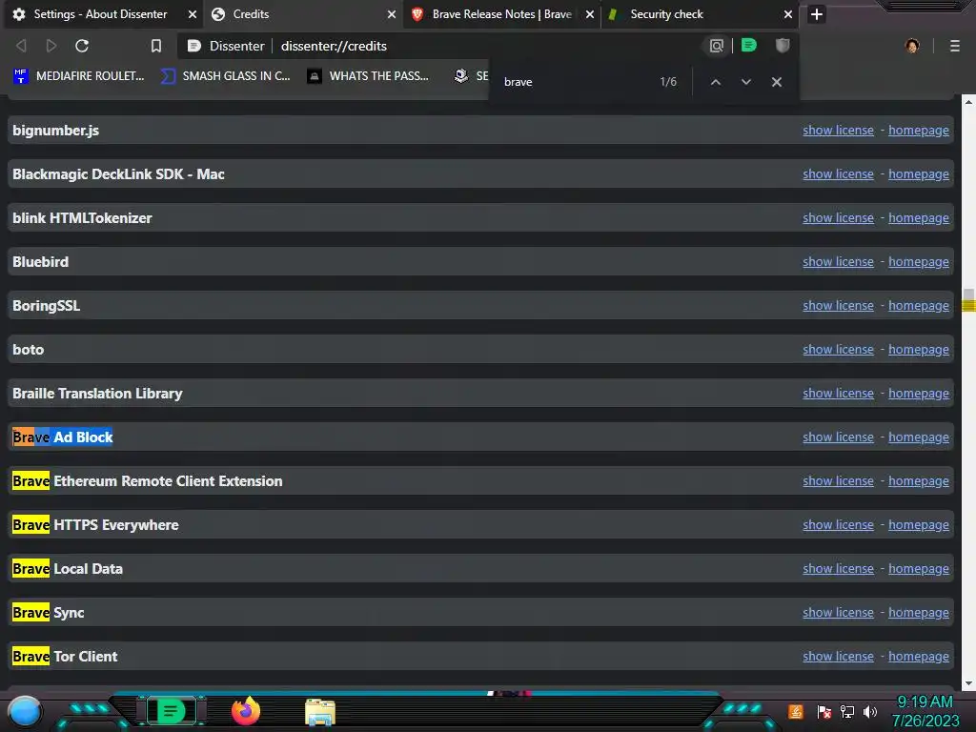976x732 pixels.
Task: Close the find bar
Action: 776,82
